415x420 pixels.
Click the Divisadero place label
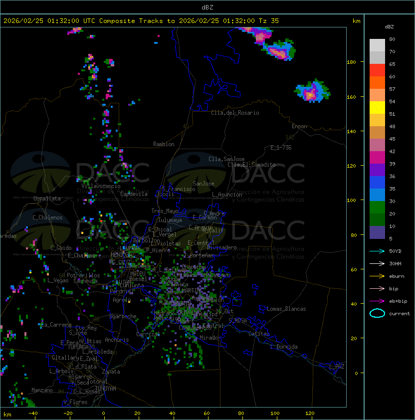[x=221, y=247]
